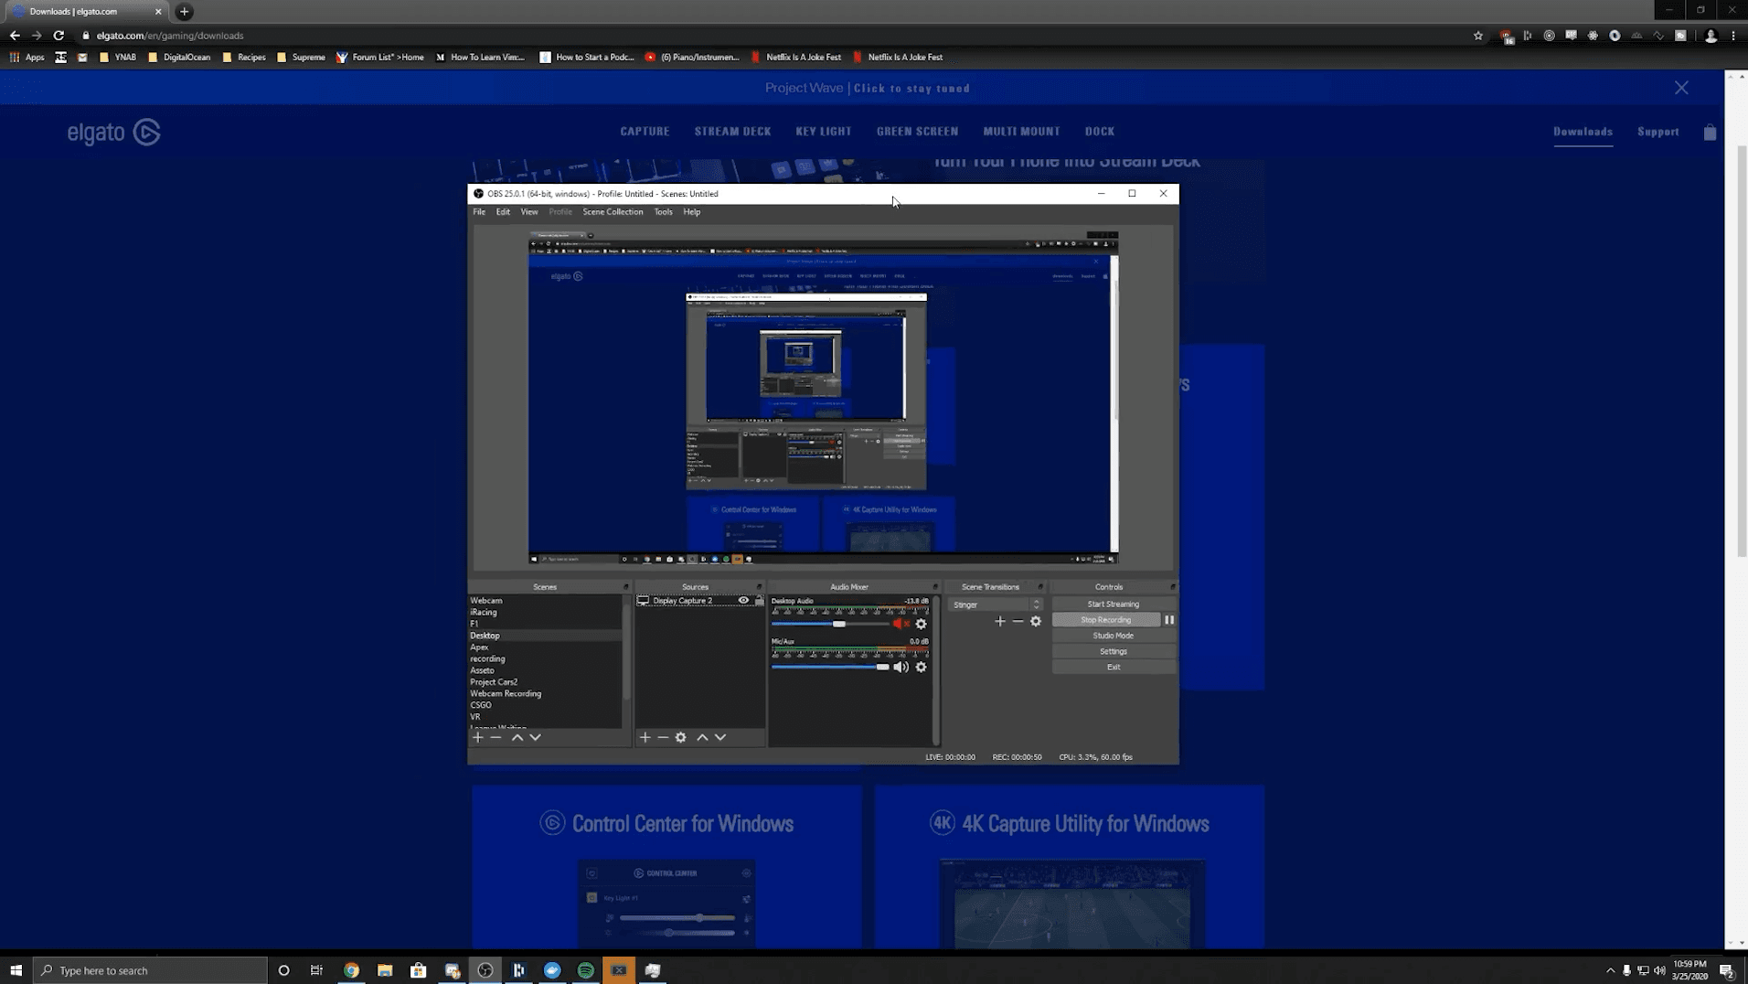Image resolution: width=1748 pixels, height=984 pixels.
Task: Open Stream Deck link in Elgato nav
Action: (x=732, y=132)
